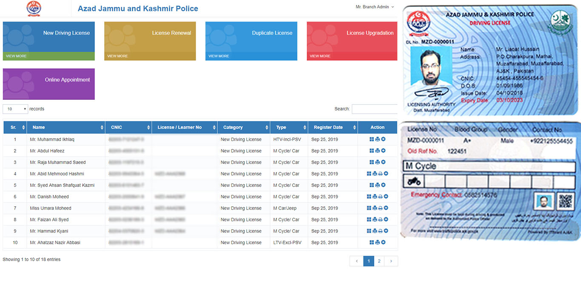581x281 pixels.
Task: Sort table by Register Date column
Action: (x=332, y=127)
